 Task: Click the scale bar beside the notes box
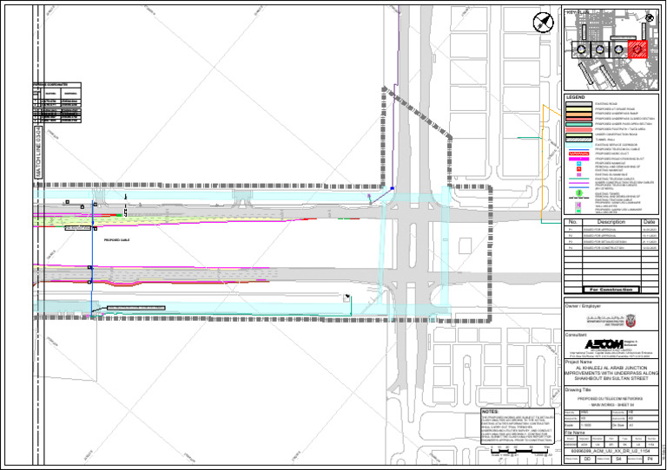point(520,451)
